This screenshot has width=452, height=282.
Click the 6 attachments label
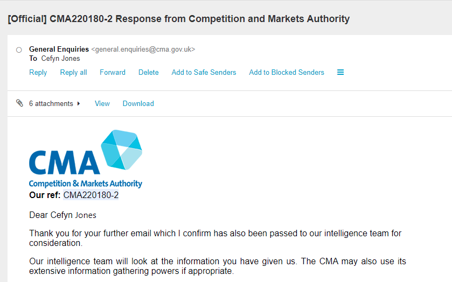51,103
